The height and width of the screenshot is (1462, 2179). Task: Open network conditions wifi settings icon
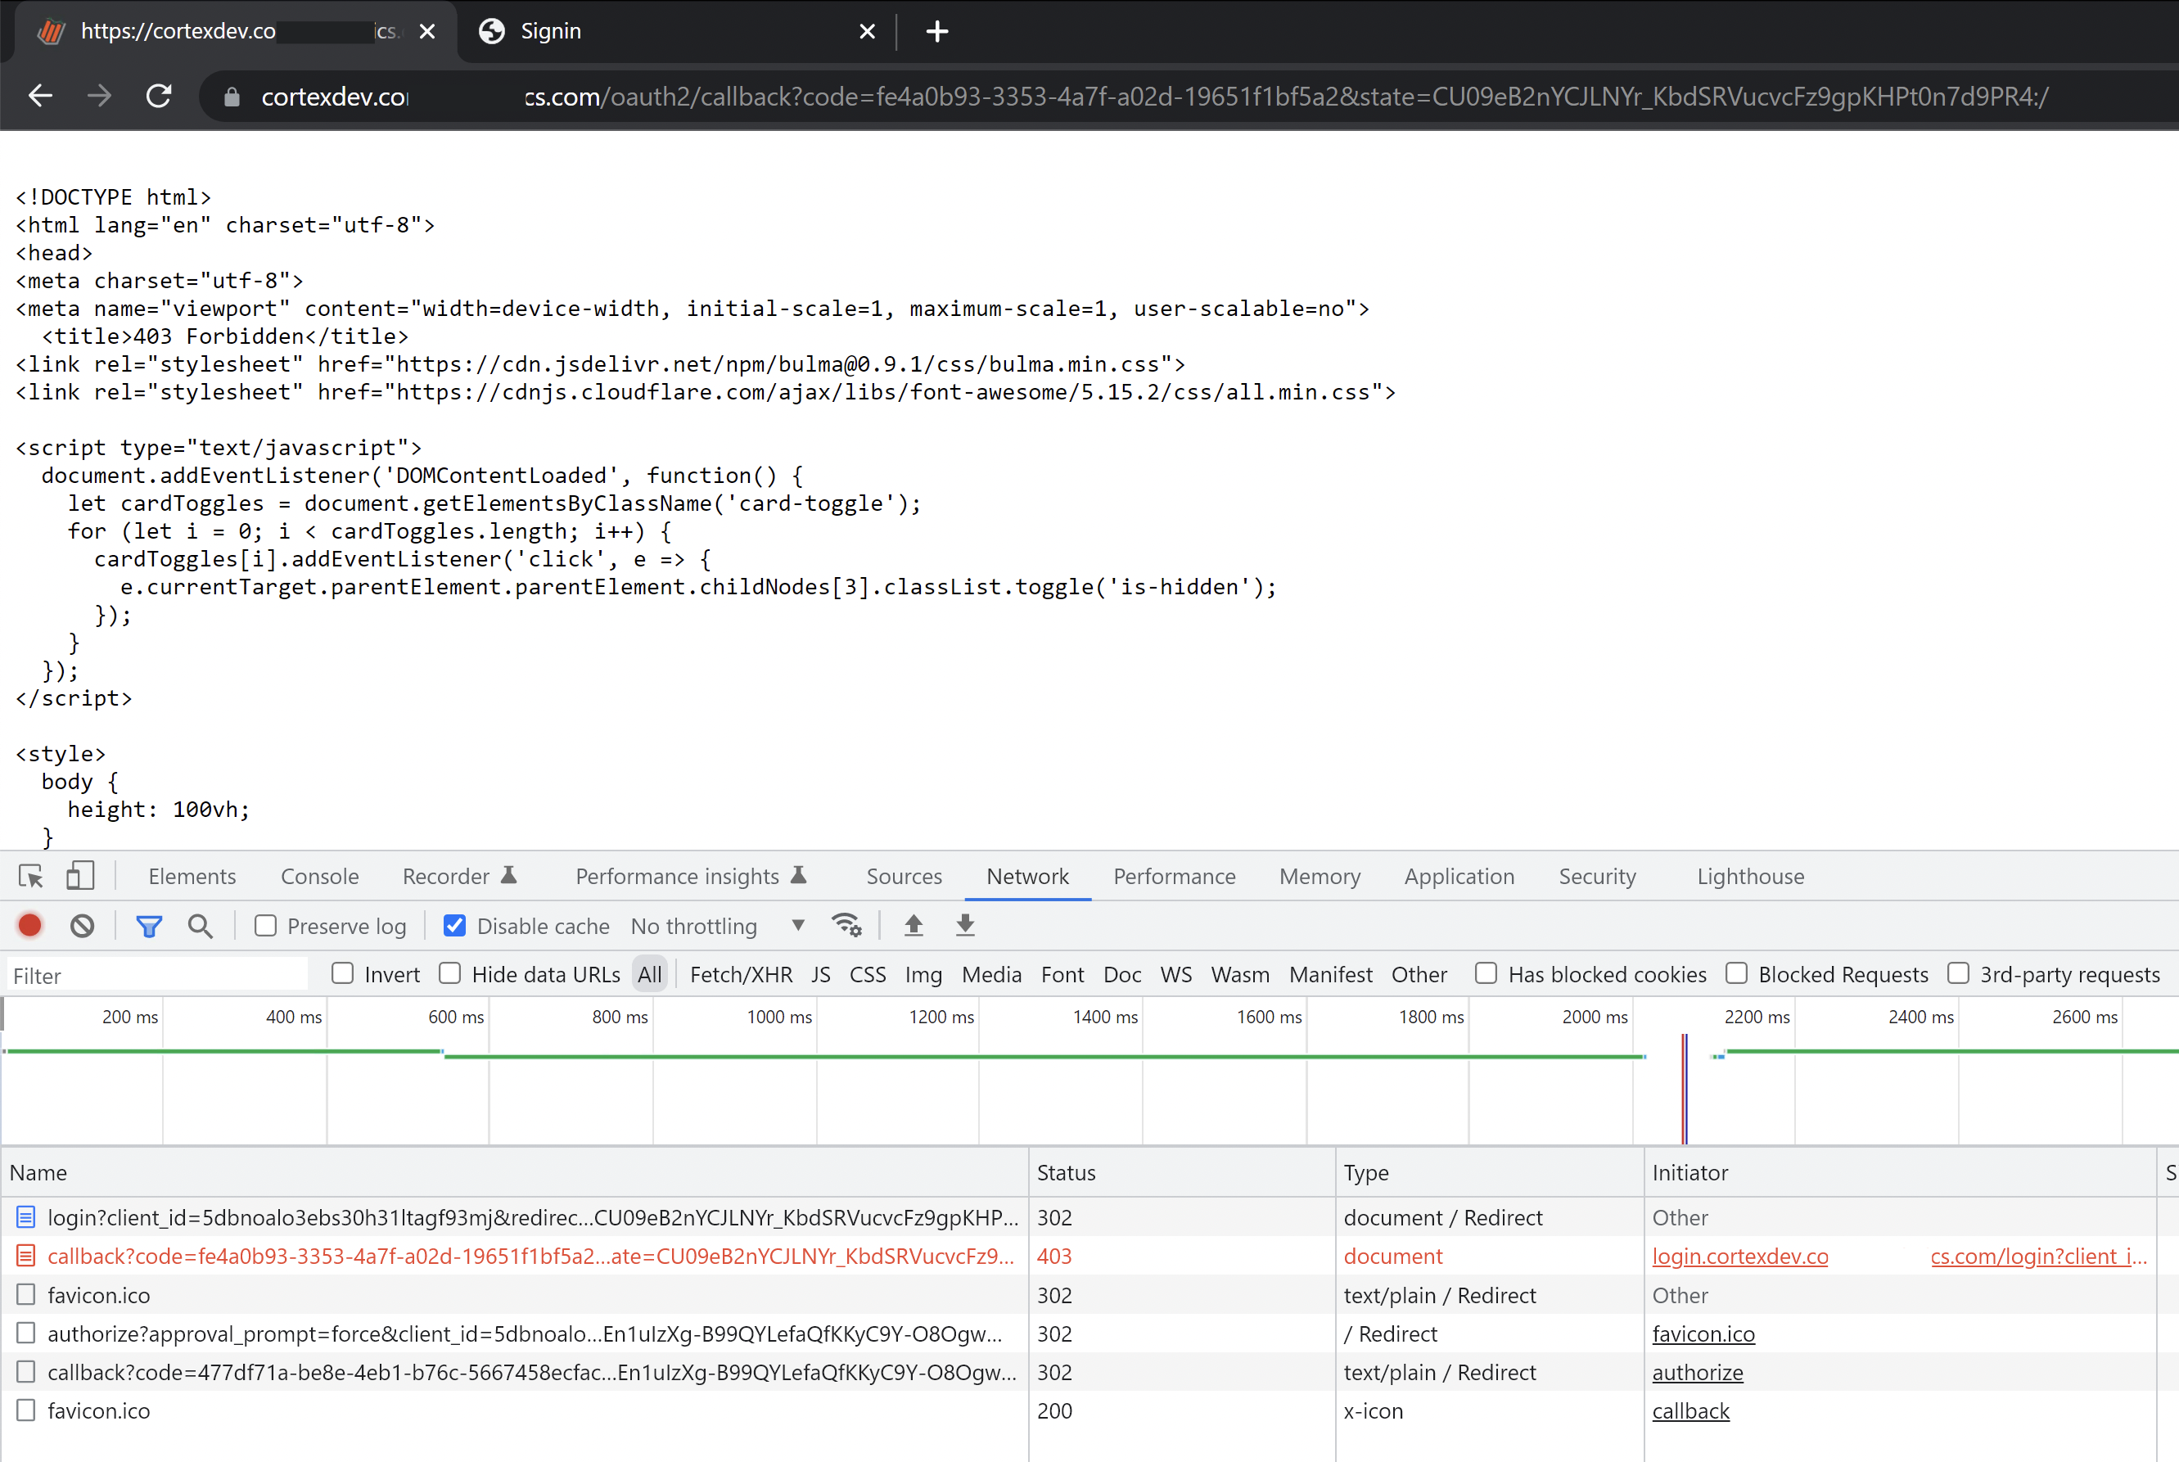tap(846, 925)
